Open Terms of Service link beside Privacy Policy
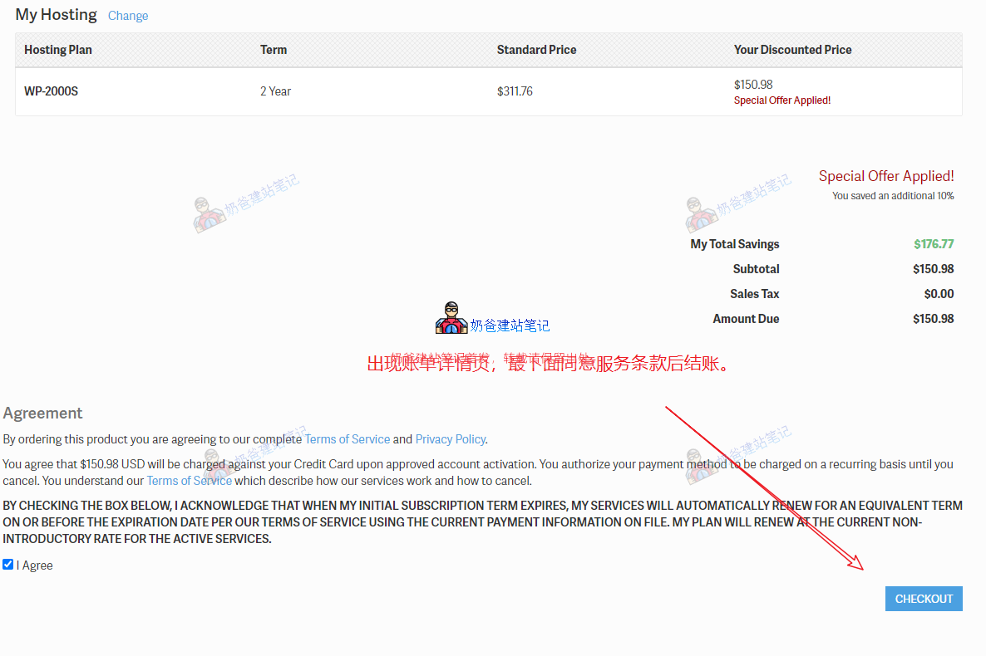986x656 pixels. click(348, 439)
